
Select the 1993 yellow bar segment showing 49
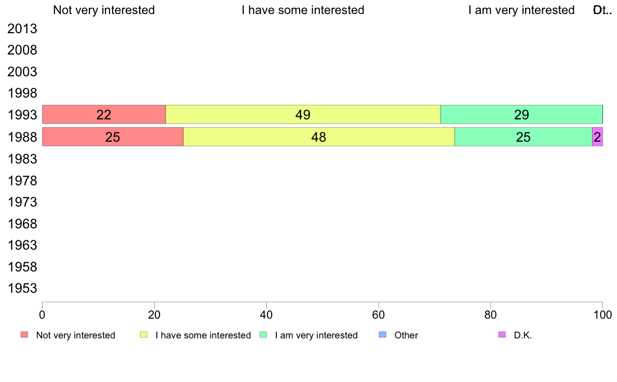(x=303, y=115)
